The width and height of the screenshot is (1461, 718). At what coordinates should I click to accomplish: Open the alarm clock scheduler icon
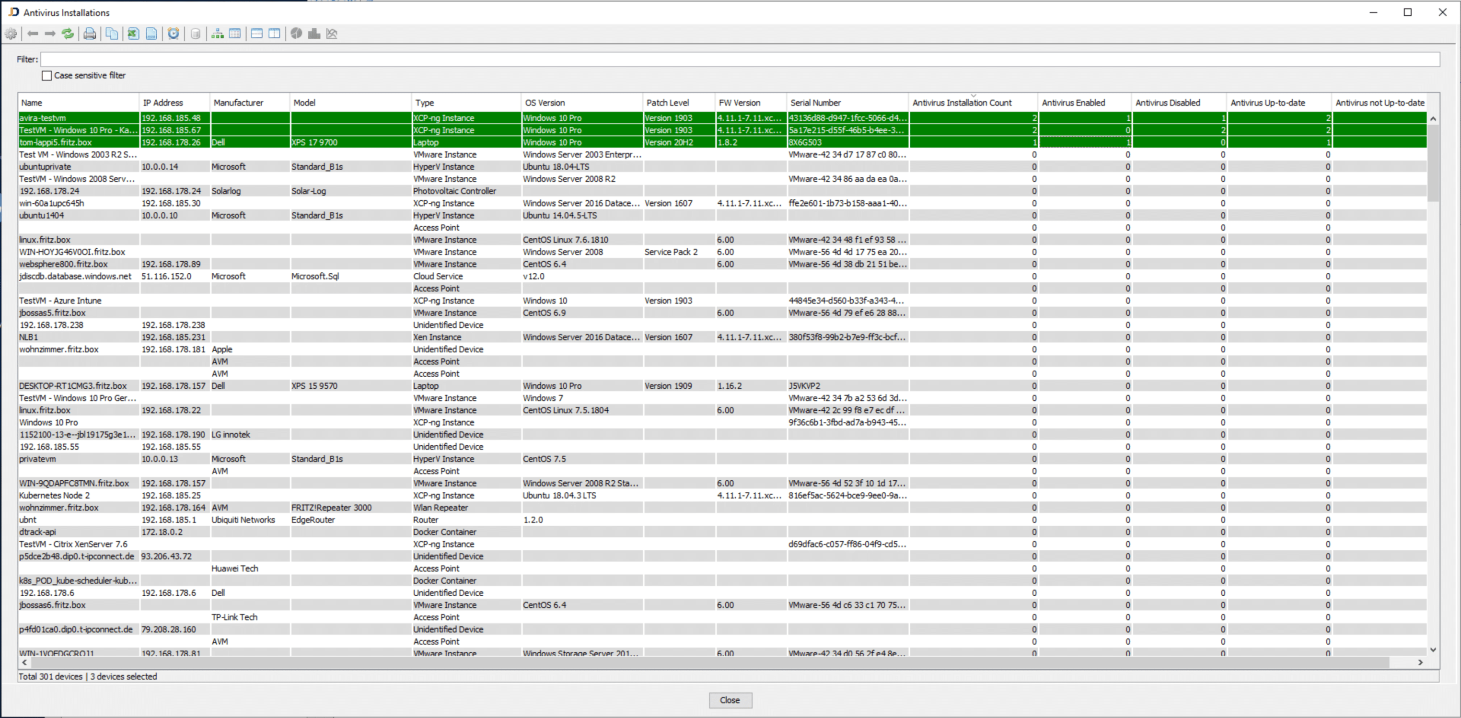coord(174,34)
